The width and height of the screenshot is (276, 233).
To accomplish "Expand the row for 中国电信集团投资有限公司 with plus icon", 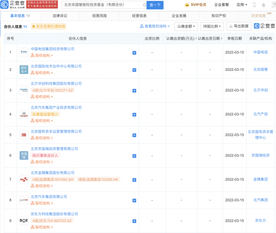I will click(x=134, y=52).
